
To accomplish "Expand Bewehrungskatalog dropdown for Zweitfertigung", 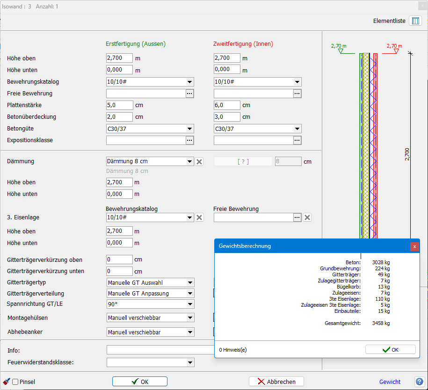I will tap(297, 82).
